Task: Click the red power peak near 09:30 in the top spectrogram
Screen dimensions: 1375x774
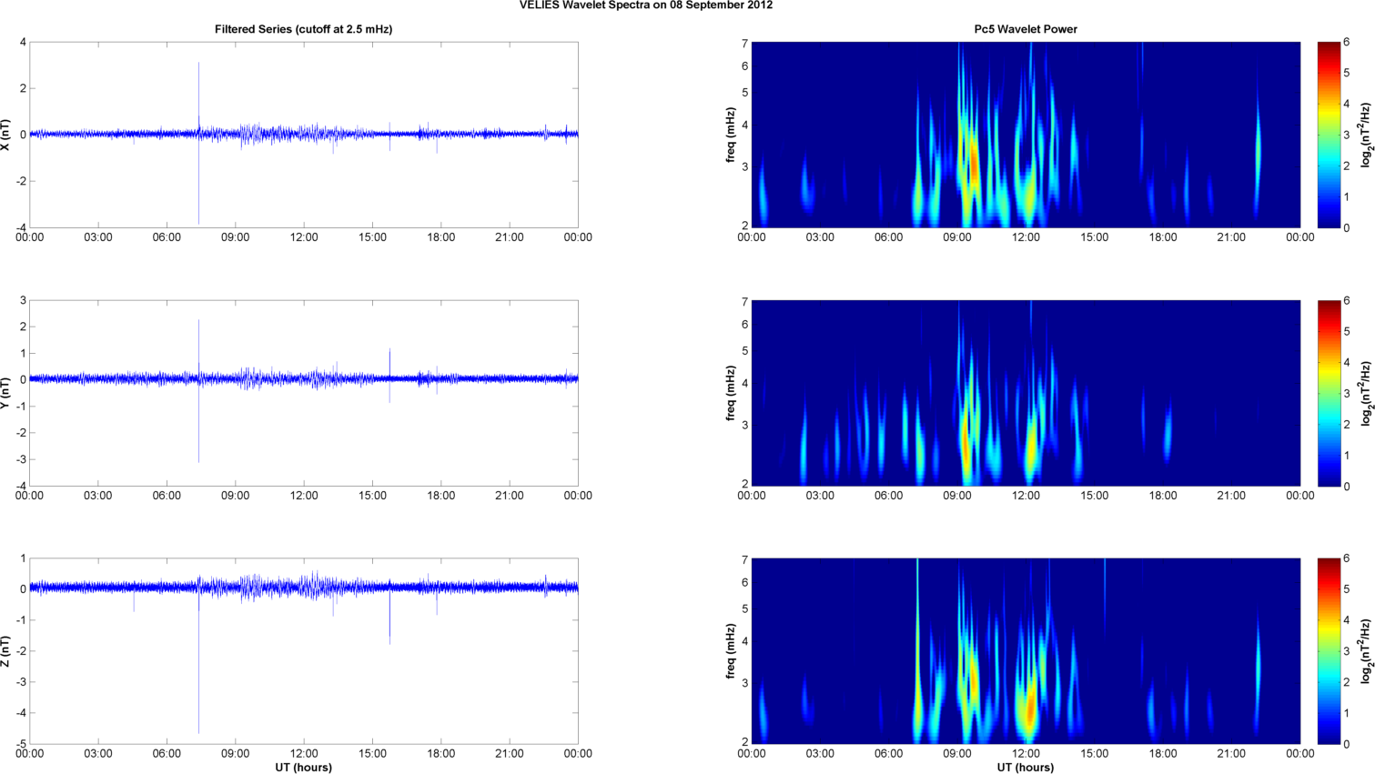Action: (x=973, y=166)
